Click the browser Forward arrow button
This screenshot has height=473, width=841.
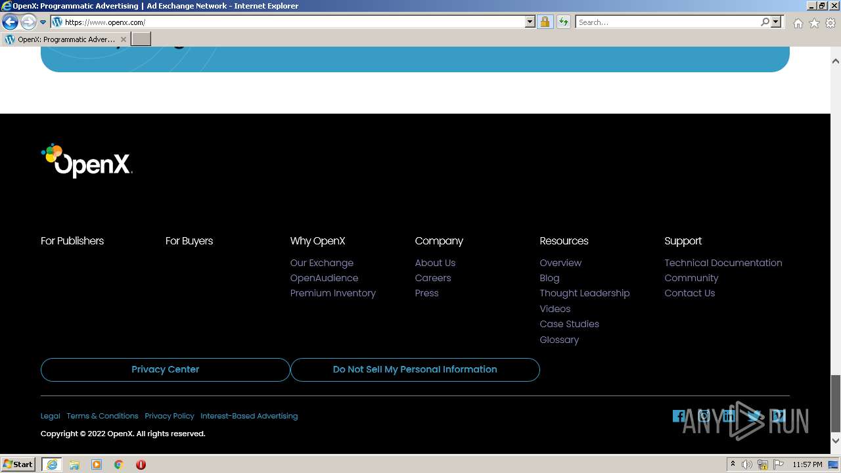click(x=28, y=22)
